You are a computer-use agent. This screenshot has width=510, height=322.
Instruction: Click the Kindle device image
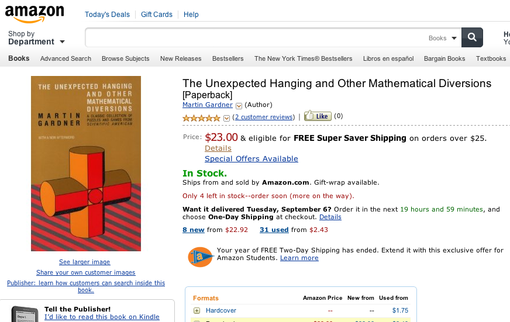[20, 312]
